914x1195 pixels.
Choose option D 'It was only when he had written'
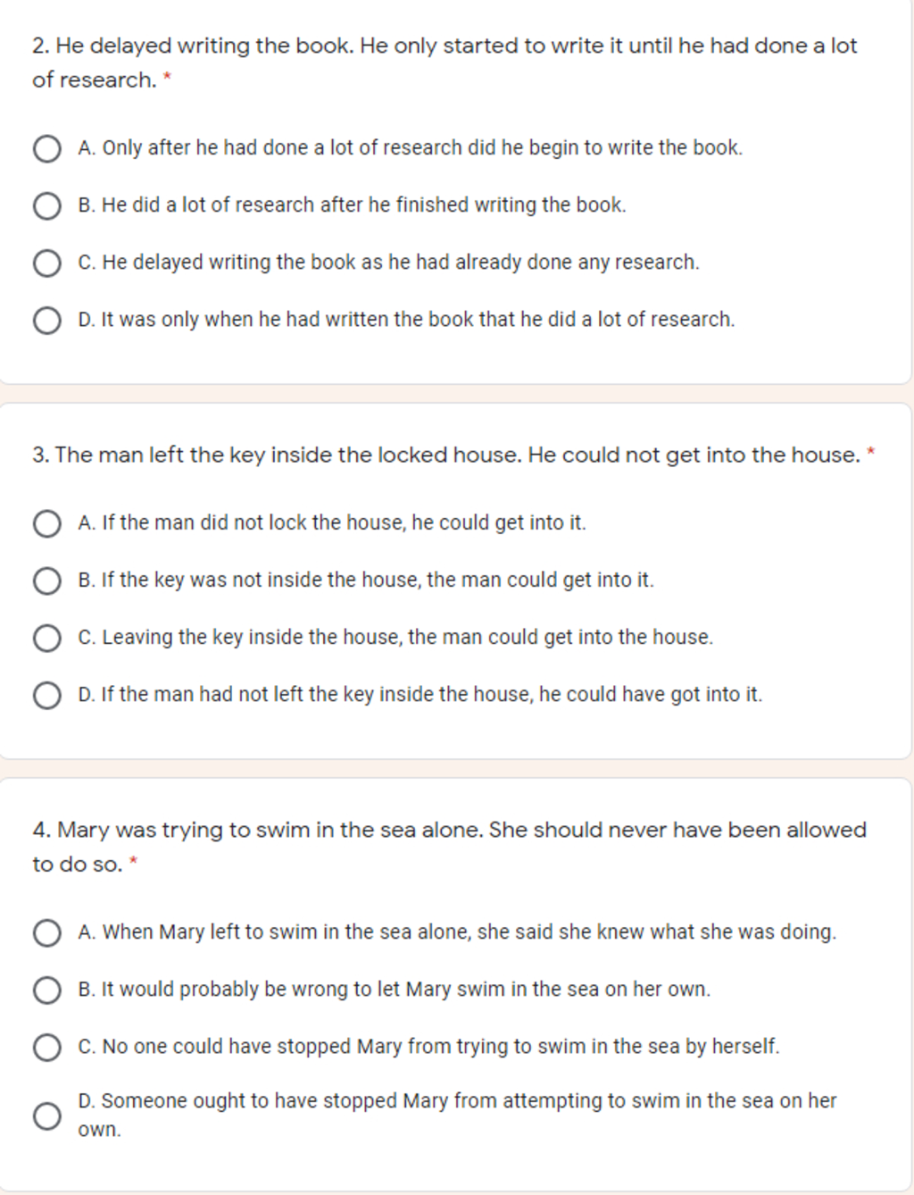pyautogui.click(x=47, y=320)
